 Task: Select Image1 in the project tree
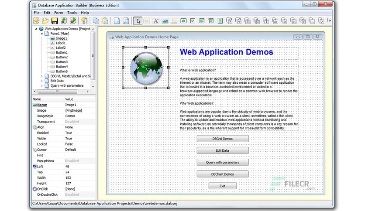click(x=62, y=38)
